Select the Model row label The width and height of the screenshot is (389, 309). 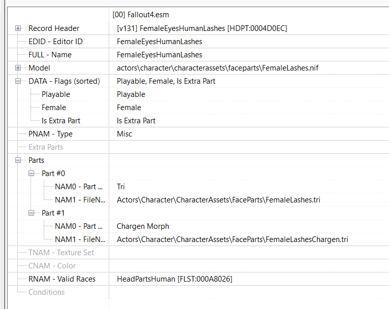pyautogui.click(x=39, y=68)
